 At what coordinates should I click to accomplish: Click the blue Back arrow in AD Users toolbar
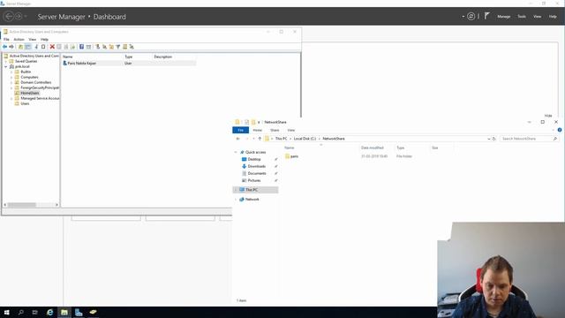coord(4,47)
